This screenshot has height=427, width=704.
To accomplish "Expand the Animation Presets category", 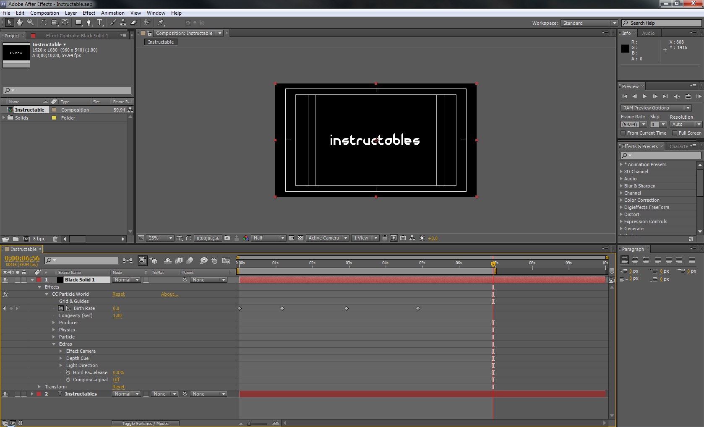I will [621, 164].
